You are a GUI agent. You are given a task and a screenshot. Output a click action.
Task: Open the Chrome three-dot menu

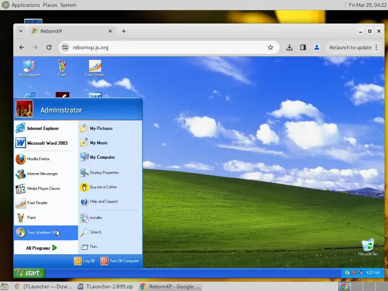[x=376, y=47]
